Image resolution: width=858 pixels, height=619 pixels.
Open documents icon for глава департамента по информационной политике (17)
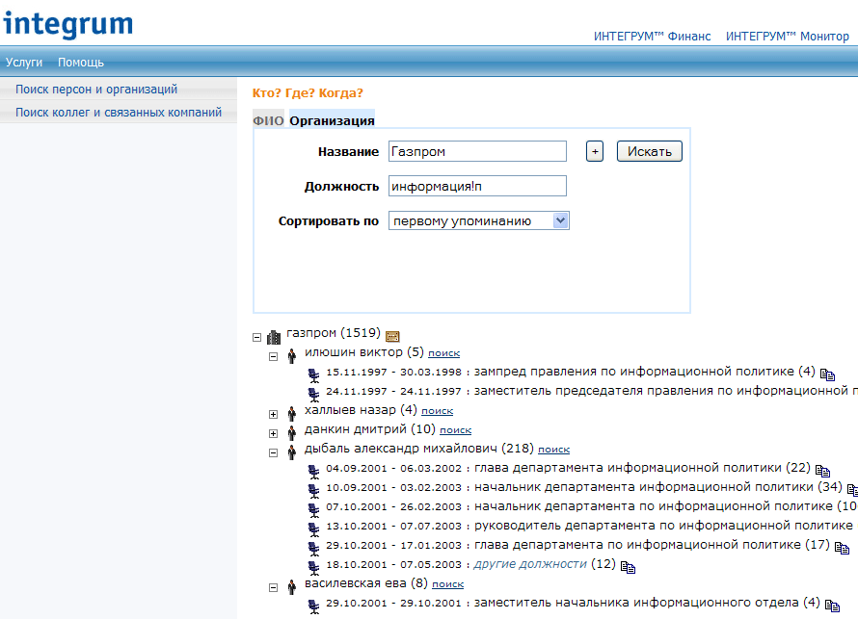[842, 548]
